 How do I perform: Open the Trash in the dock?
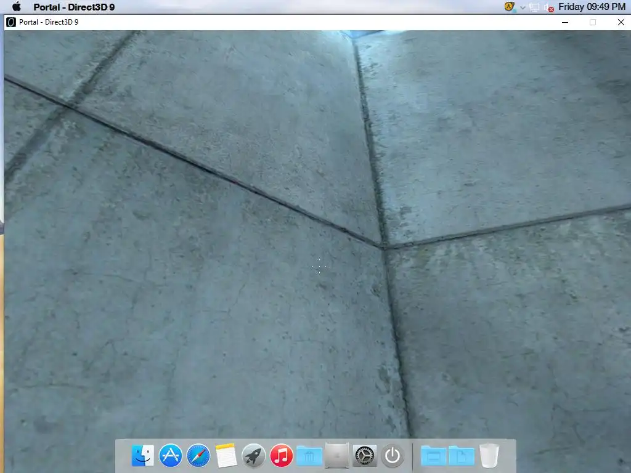coord(489,456)
